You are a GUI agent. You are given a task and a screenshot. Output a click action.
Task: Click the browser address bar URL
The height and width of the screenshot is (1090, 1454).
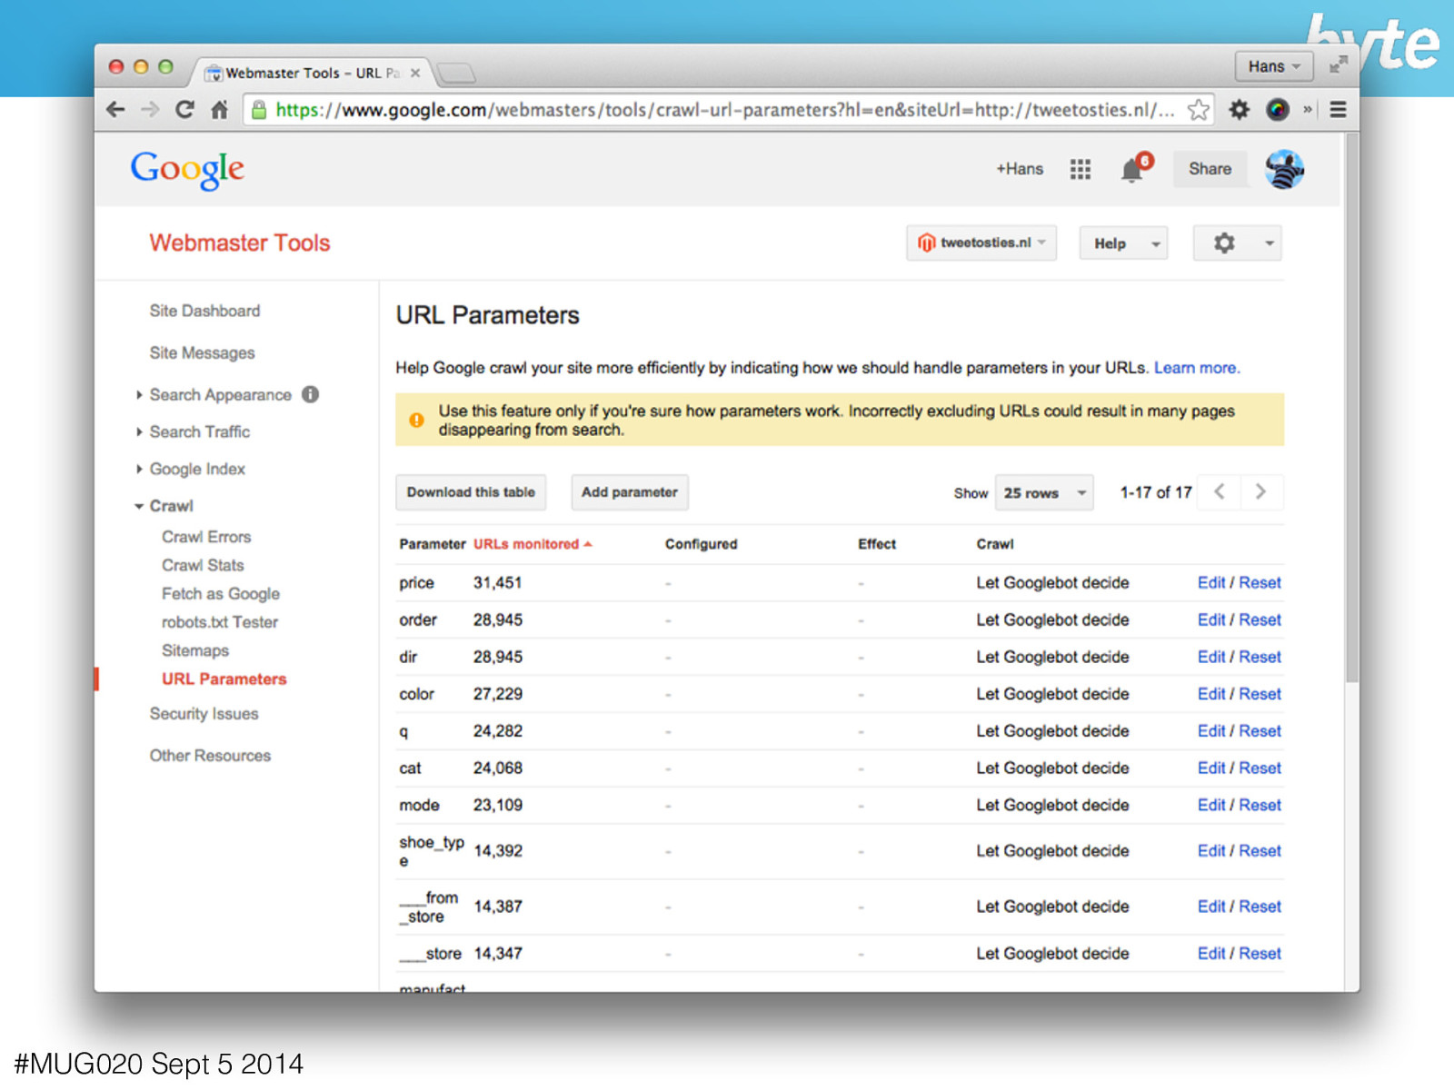pyautogui.click(x=725, y=110)
